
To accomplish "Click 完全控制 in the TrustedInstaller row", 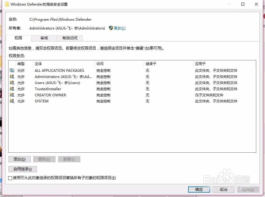I will [x=103, y=89].
